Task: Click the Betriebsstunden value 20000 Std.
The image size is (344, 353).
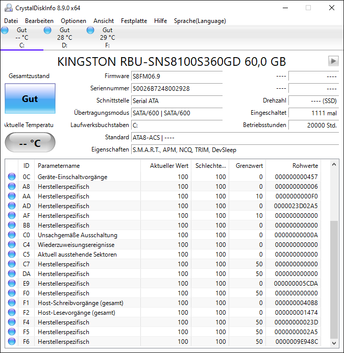Action: click(x=313, y=125)
